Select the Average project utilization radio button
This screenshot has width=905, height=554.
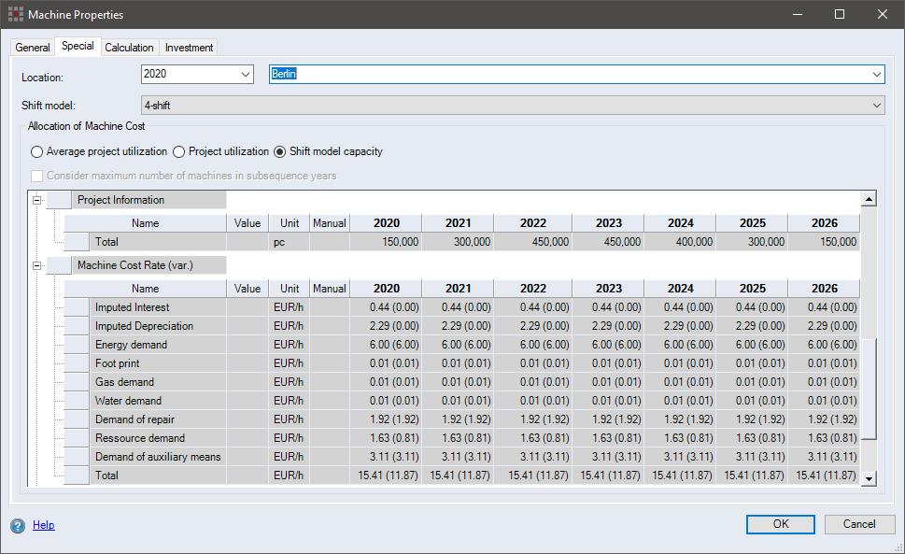(x=36, y=151)
